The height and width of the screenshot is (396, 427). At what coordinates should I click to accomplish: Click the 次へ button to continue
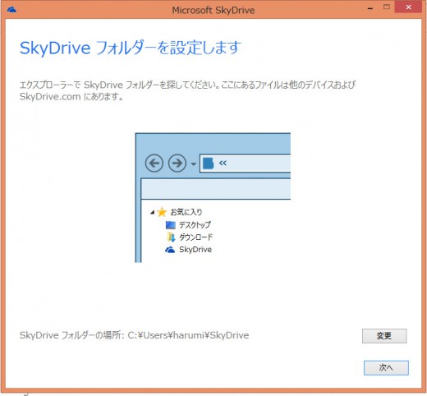[386, 367]
